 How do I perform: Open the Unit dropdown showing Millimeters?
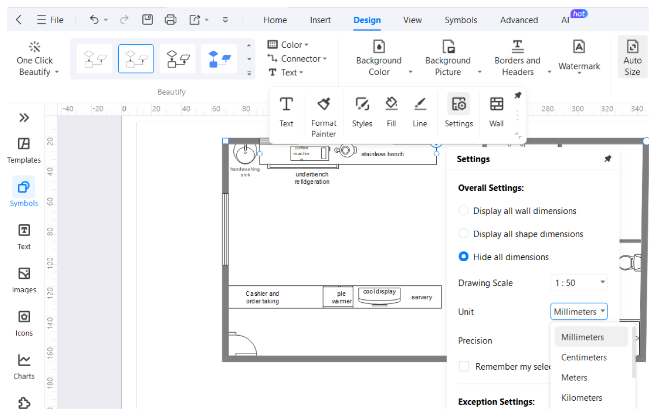(x=579, y=312)
